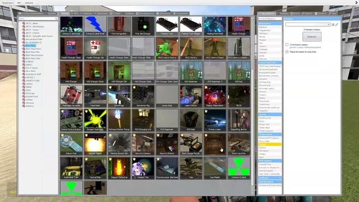
Task: Select the yellow highlighted Camera tool
Action: point(270,144)
